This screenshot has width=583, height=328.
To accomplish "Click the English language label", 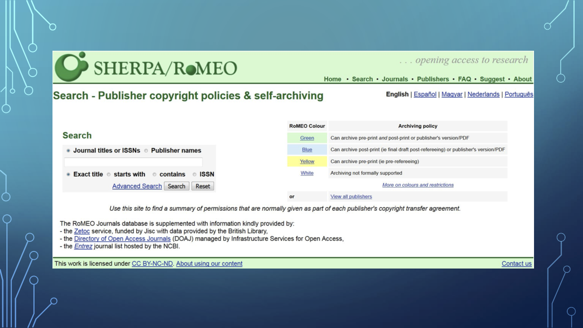I will (397, 94).
